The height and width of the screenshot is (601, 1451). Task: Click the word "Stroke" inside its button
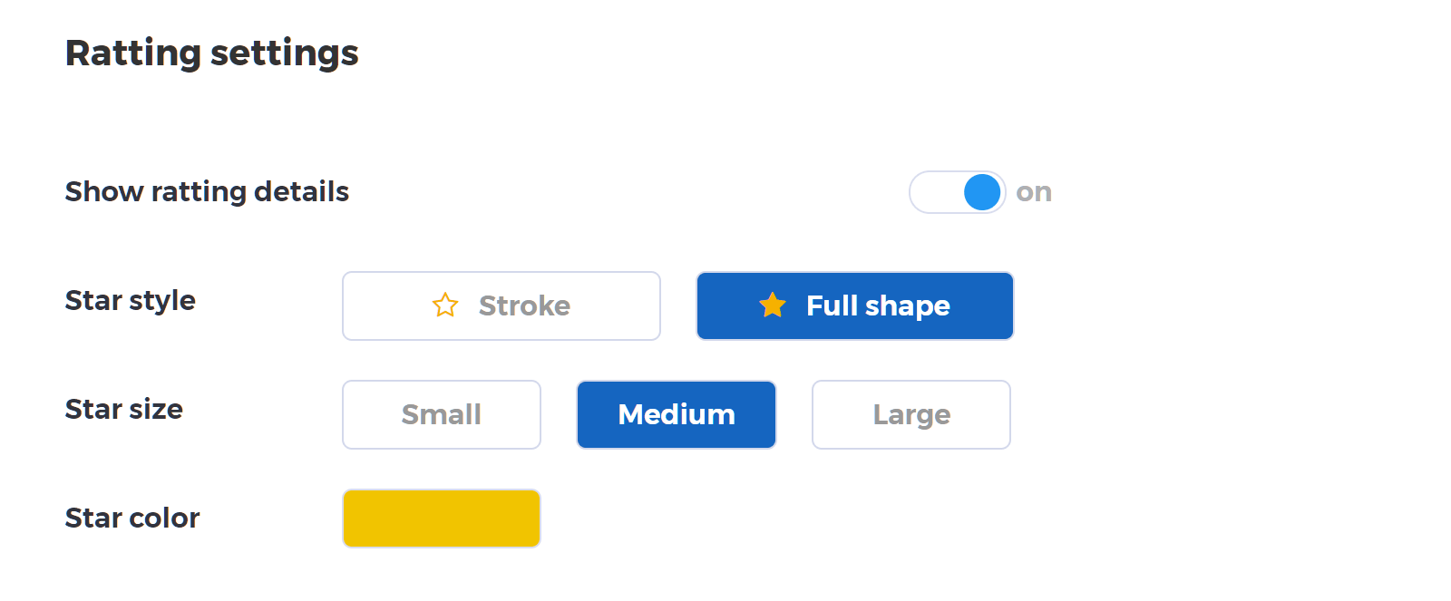524,305
